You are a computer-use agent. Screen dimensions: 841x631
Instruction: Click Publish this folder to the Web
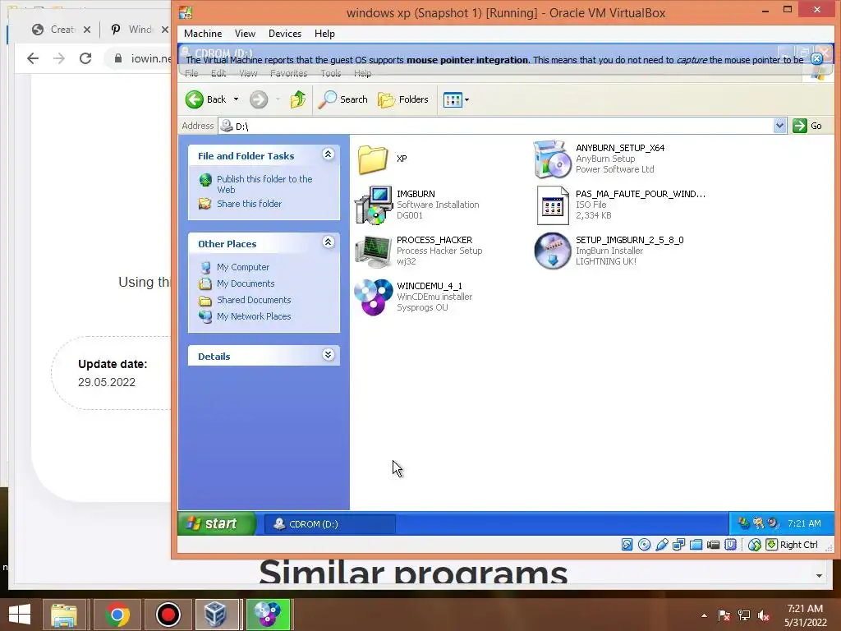[264, 184]
